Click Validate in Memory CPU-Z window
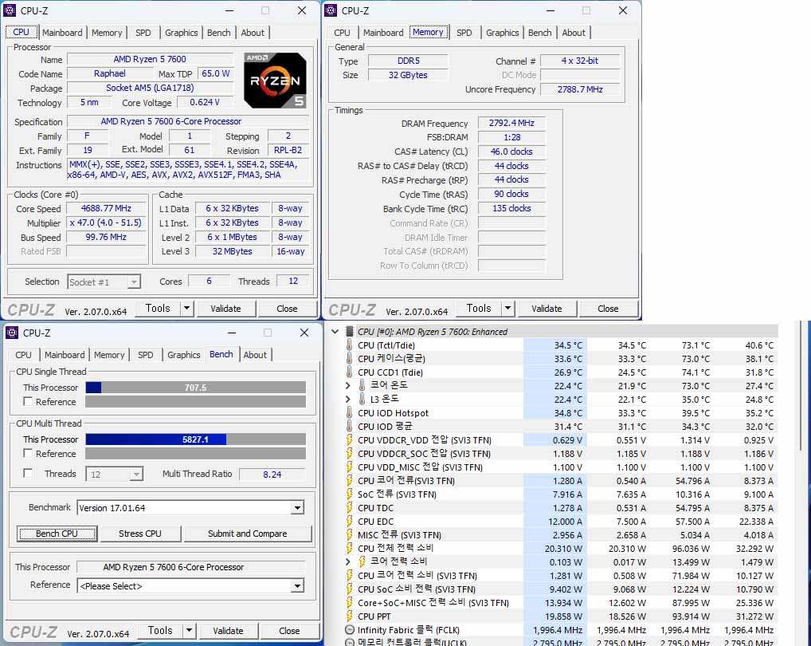 pyautogui.click(x=547, y=309)
